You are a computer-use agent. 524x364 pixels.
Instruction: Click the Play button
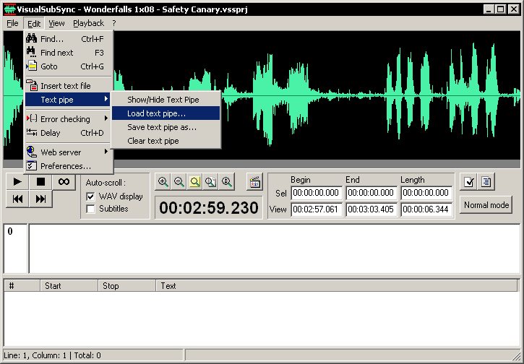coord(17,181)
